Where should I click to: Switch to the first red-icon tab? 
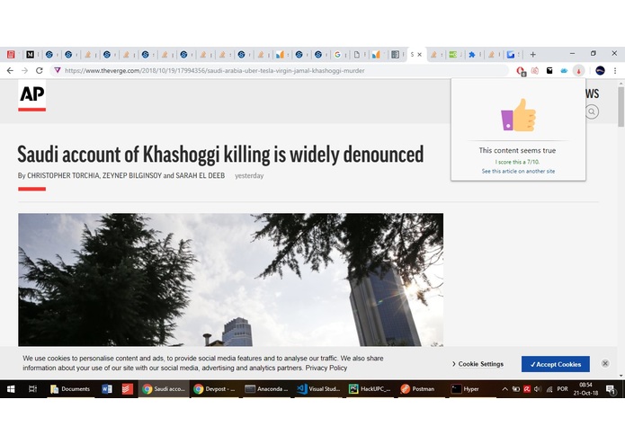pos(11,55)
